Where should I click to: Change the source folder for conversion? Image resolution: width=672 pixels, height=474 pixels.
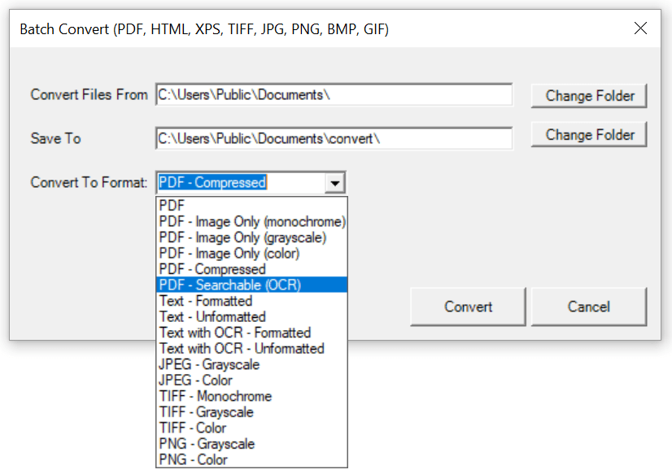click(588, 95)
